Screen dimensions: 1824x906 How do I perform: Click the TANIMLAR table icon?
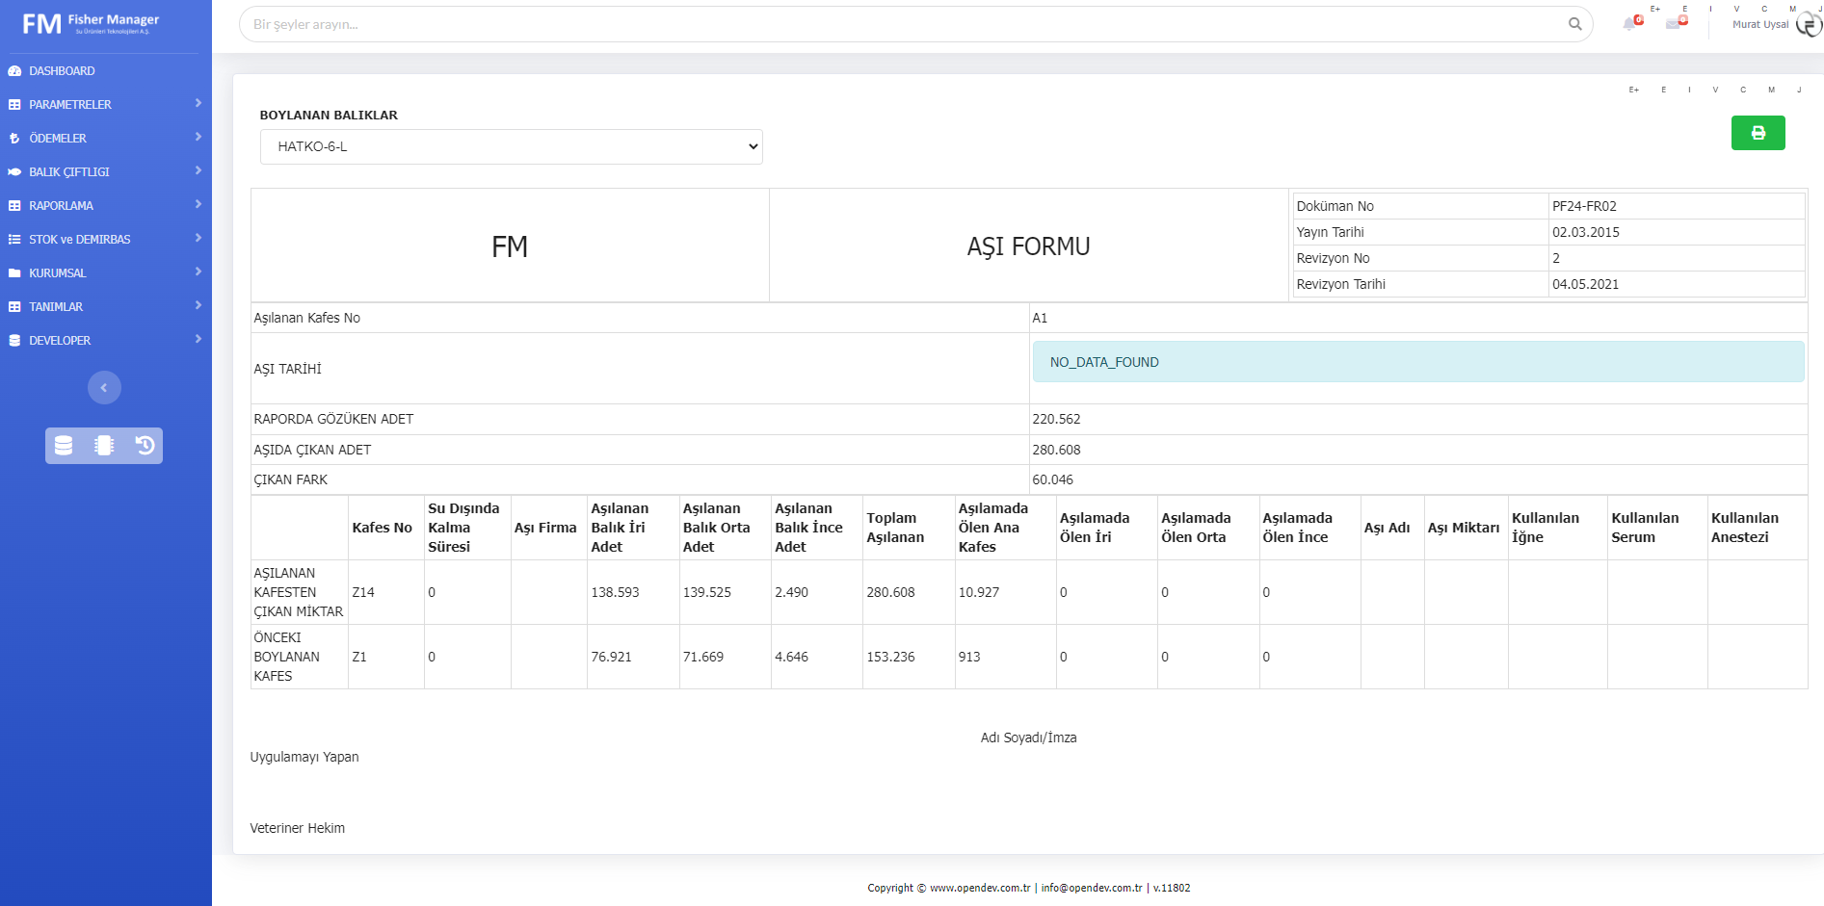click(14, 307)
